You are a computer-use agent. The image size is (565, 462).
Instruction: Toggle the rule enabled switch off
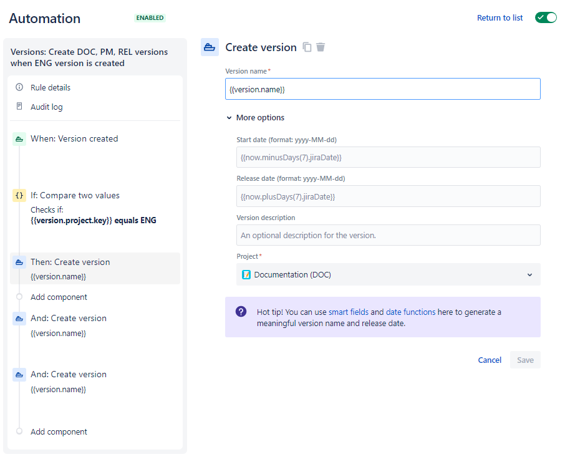(546, 17)
